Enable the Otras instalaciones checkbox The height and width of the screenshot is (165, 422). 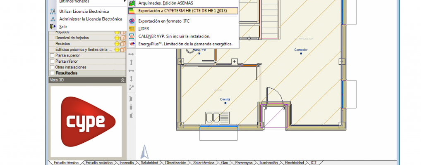pyautogui.click(x=52, y=67)
